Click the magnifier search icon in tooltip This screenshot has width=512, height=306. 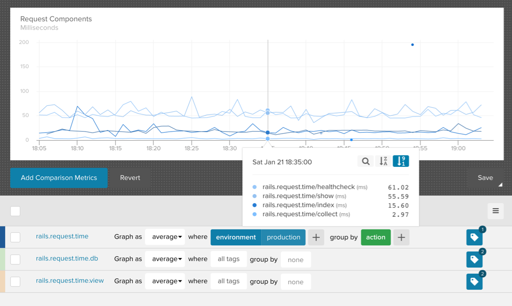click(366, 161)
